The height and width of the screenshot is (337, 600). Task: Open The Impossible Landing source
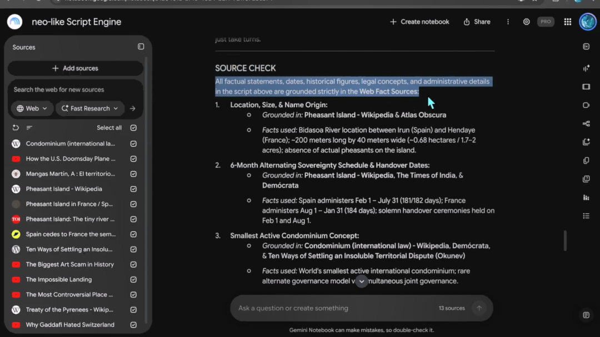(59, 280)
